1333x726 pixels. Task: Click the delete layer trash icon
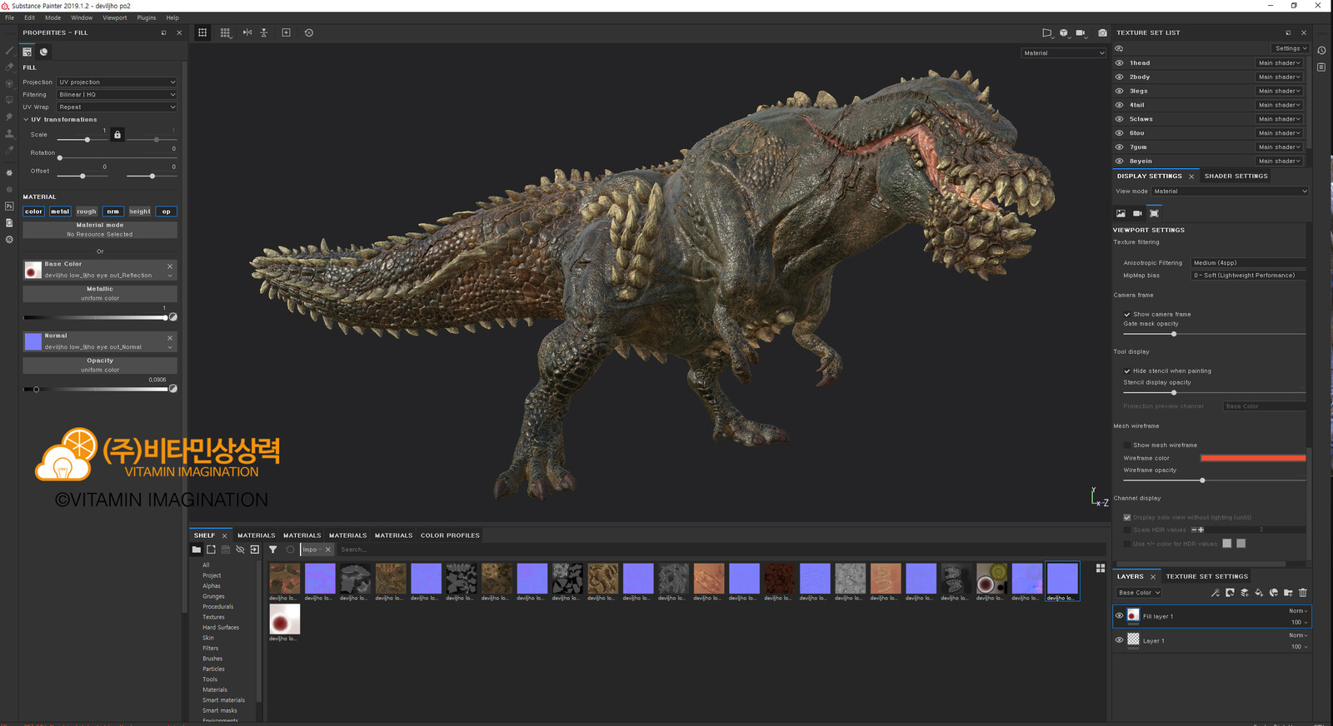pos(1303,593)
